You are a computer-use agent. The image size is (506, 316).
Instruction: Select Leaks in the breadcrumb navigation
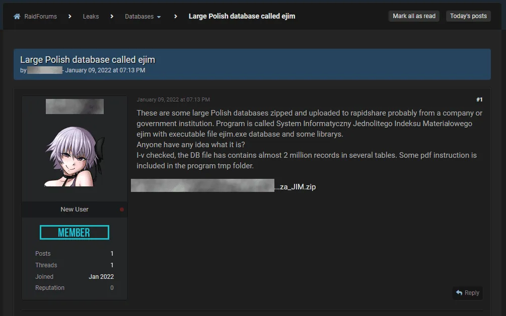point(91,16)
